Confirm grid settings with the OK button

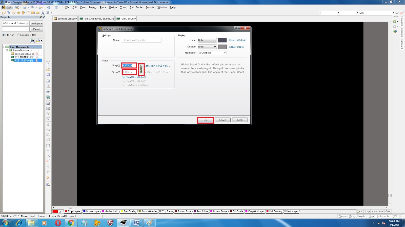coord(205,120)
